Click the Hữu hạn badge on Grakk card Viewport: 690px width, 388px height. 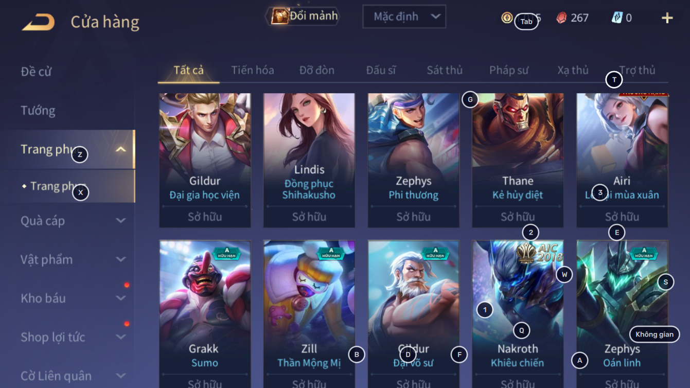[x=227, y=253]
